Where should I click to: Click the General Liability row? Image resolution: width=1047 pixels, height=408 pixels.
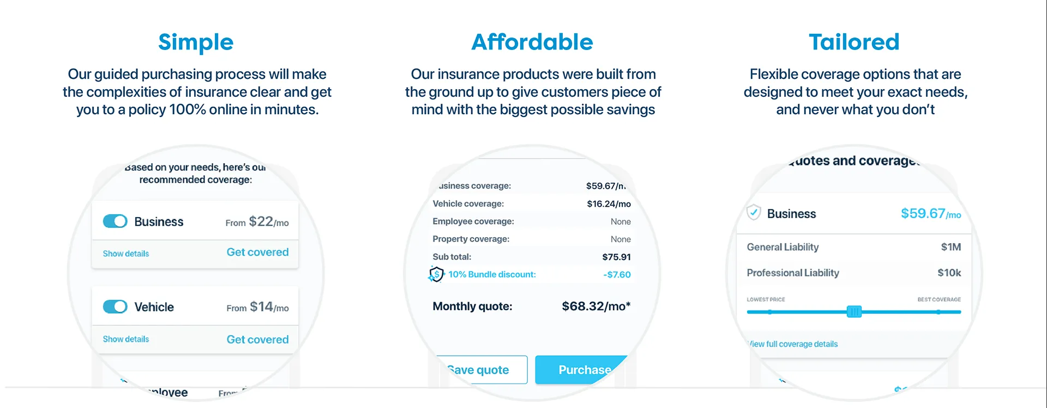click(854, 247)
